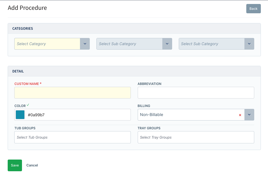Click the DETAIL section header
This screenshot has height=180, width=268.
pos(18,71)
